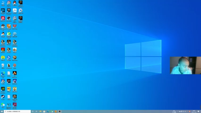Select the This PC desktop icon
Viewport: 201px width, 113px height.
[3, 3]
